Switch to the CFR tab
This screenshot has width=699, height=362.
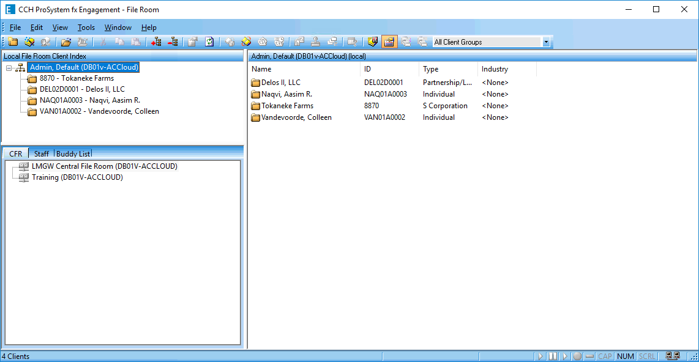point(15,153)
